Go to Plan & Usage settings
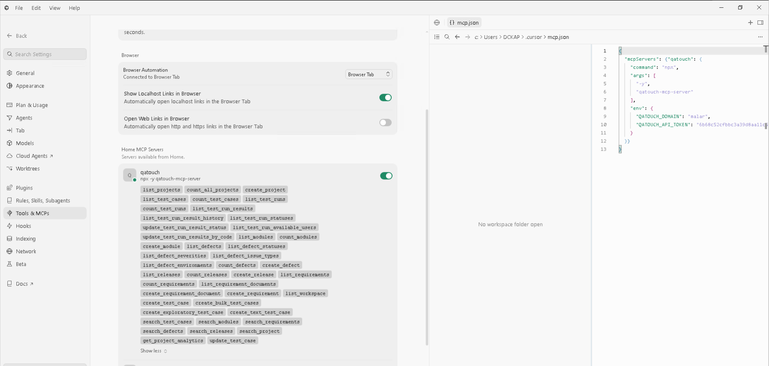 point(45,105)
